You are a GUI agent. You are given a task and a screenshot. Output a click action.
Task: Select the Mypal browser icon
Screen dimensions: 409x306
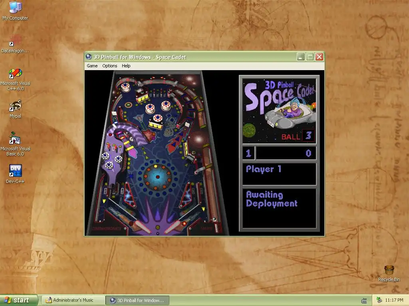click(15, 109)
